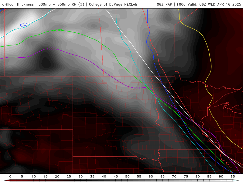Click the "50" value on the color scale
Screen dimensions: 243x182
[127, 177]
